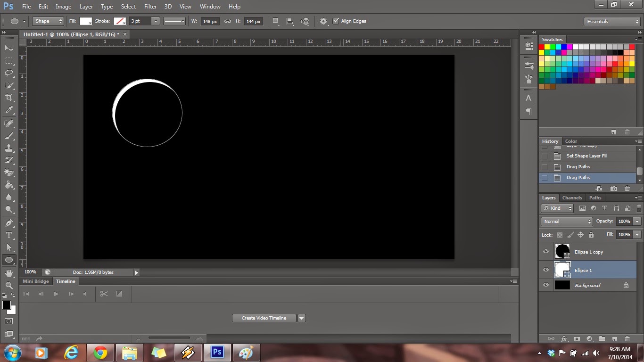The width and height of the screenshot is (644, 362).
Task: Open the Kind filter dropdown
Action: [558, 208]
